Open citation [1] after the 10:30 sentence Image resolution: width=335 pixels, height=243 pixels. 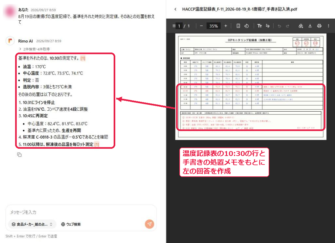(83, 58)
